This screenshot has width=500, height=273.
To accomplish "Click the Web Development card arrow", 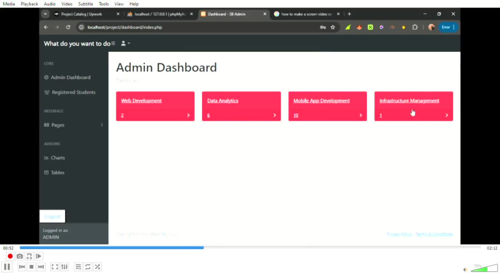I will click(188, 115).
